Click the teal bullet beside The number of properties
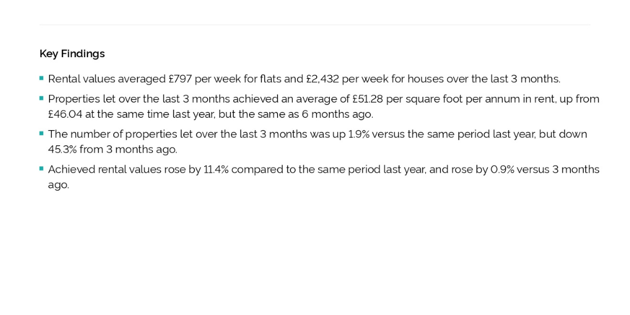The height and width of the screenshot is (315, 630). [x=41, y=134]
